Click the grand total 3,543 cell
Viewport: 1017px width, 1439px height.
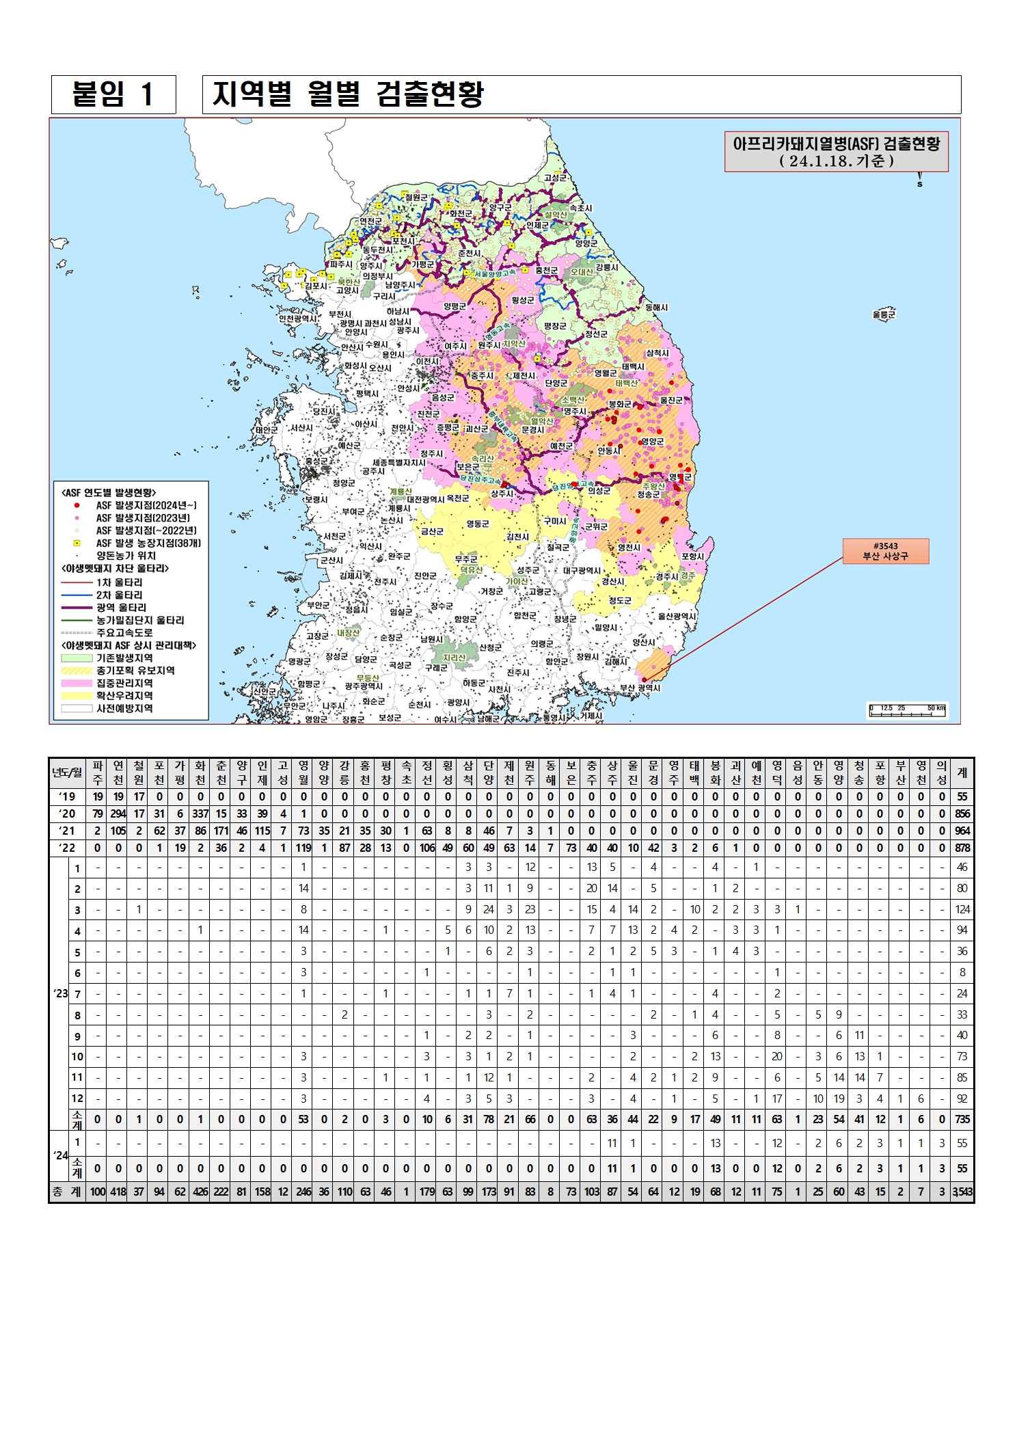(x=962, y=1192)
